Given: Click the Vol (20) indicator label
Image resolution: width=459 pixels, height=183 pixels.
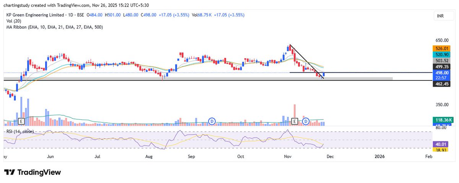Looking at the screenshot, I should pos(13,21).
